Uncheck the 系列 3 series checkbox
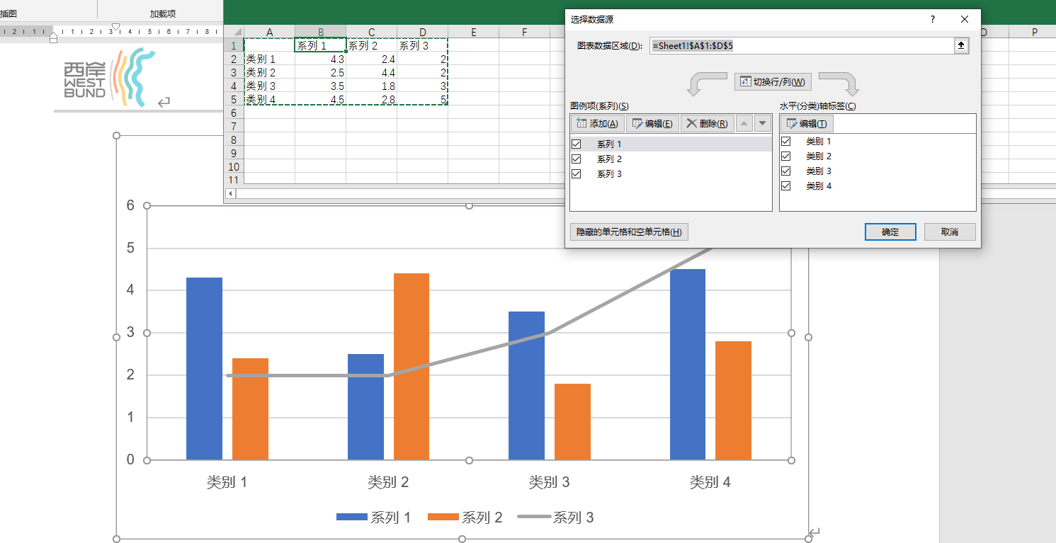 [577, 173]
